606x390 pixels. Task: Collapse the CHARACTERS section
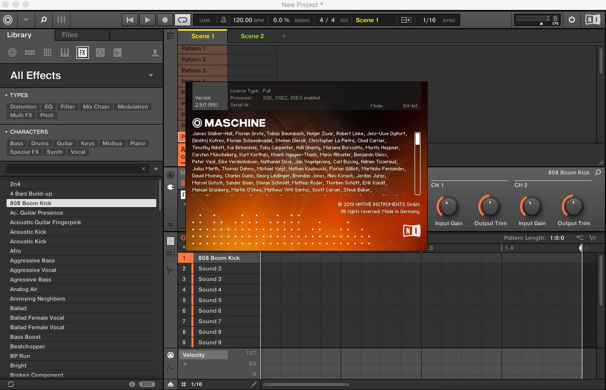tap(26, 132)
